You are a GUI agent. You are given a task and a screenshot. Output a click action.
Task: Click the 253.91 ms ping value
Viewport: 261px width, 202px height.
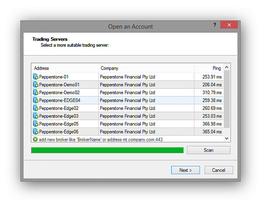pos(212,77)
